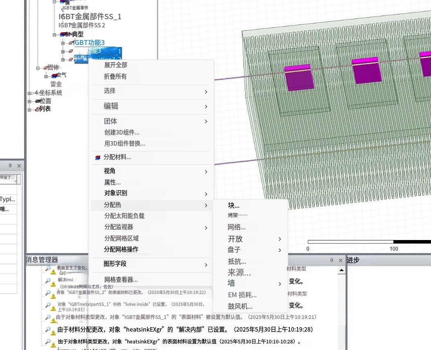Click the scroll-up arrow in the message manager
Viewport: 431px width, 350px height.
pyautogui.click(x=341, y=270)
